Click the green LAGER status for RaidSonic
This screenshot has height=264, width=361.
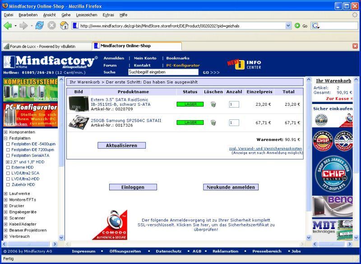point(190,104)
